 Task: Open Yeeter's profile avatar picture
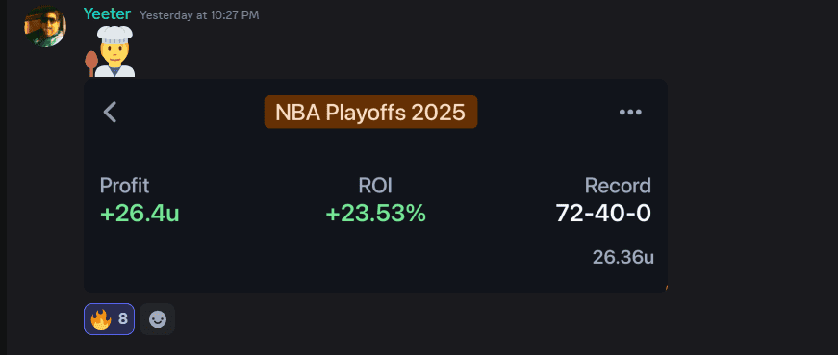coord(45,26)
